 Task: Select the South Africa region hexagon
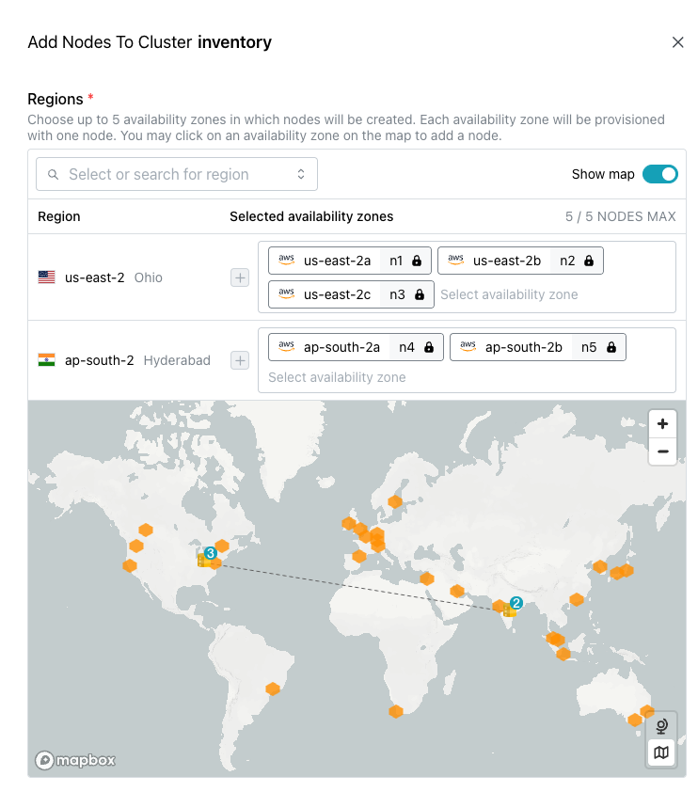[396, 711]
